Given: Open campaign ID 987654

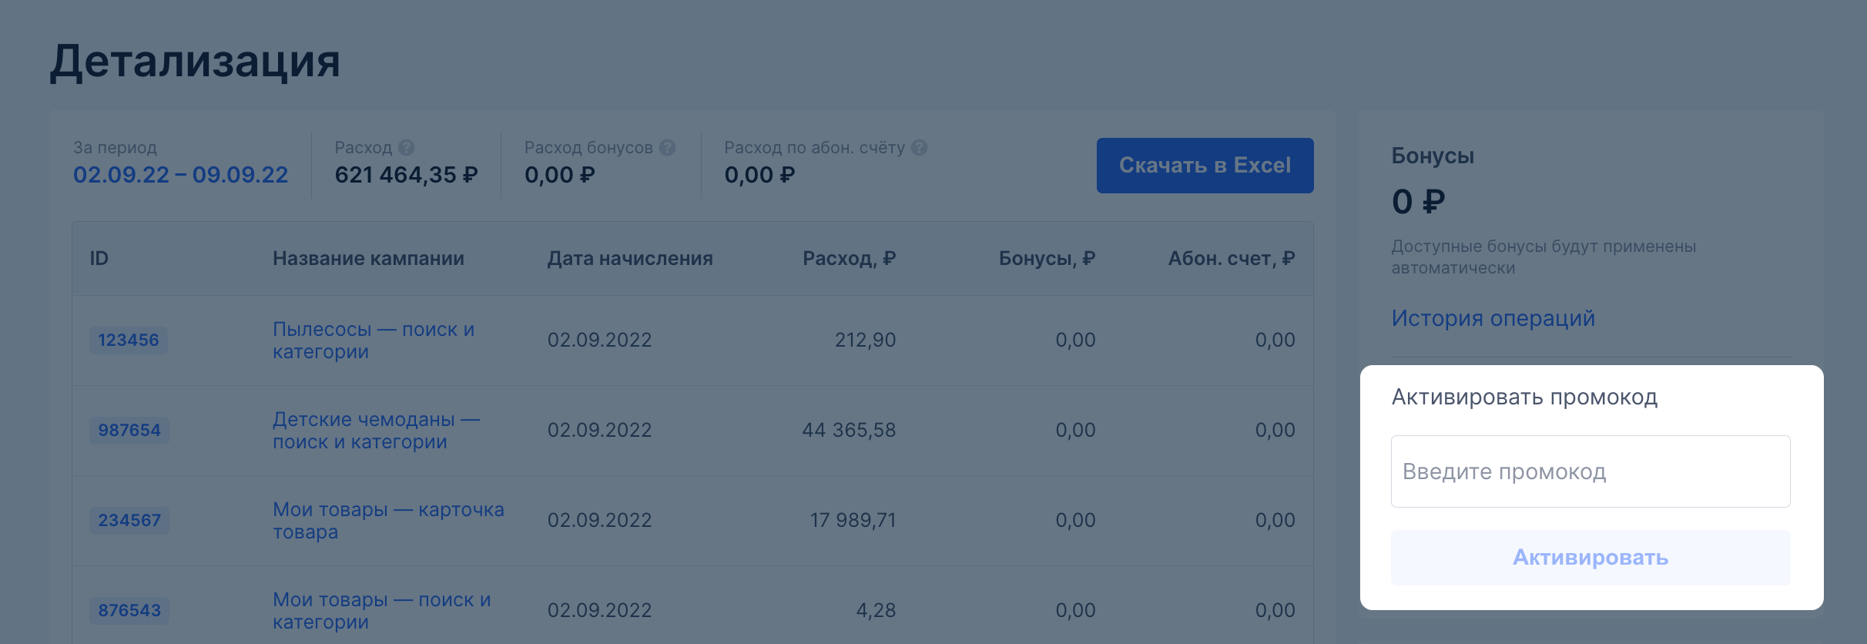Looking at the screenshot, I should click(x=129, y=430).
